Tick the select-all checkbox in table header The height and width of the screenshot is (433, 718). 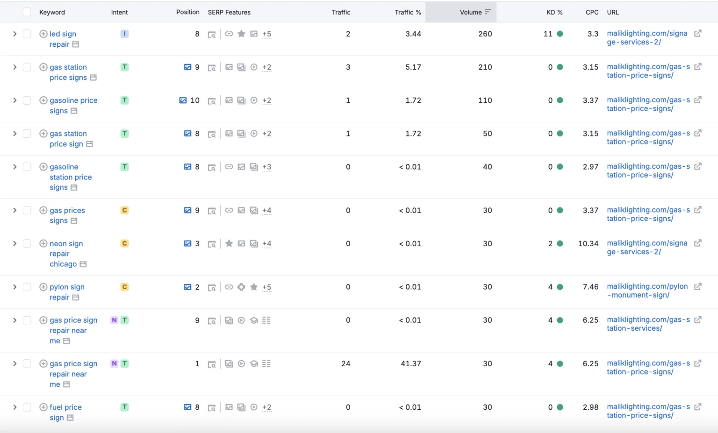27,12
